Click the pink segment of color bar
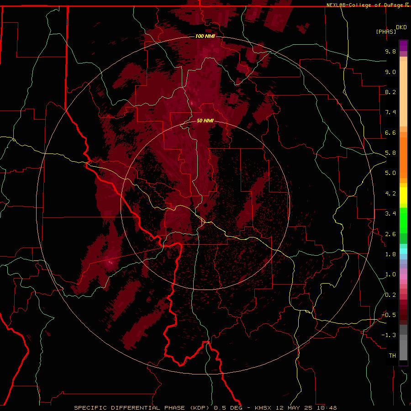Image resolution: width=411 pixels, height=411 pixels. [x=403, y=277]
